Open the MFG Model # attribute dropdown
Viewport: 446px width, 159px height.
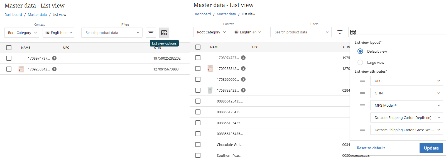pos(406,105)
